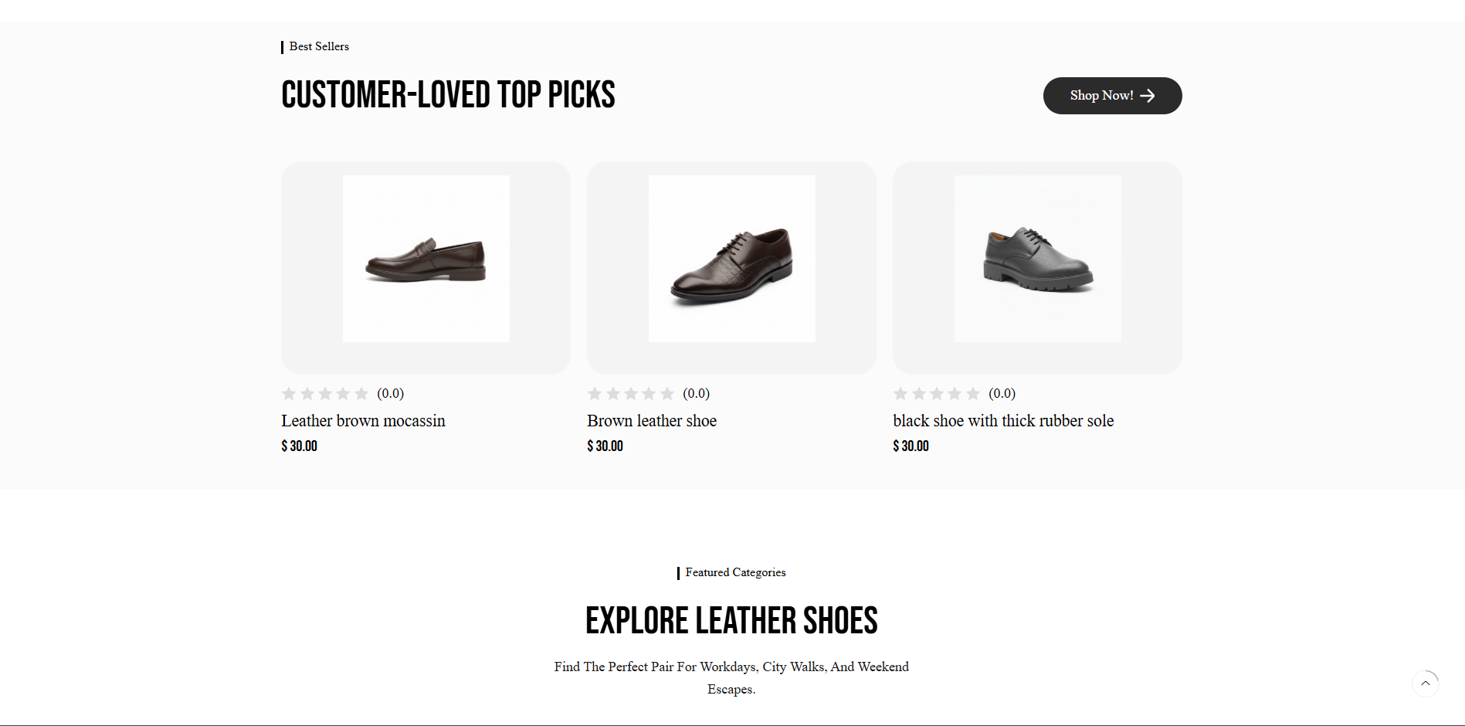Image resolution: width=1465 pixels, height=726 pixels.
Task: Open the black rubber sole shoe image
Action: pos(1037,259)
